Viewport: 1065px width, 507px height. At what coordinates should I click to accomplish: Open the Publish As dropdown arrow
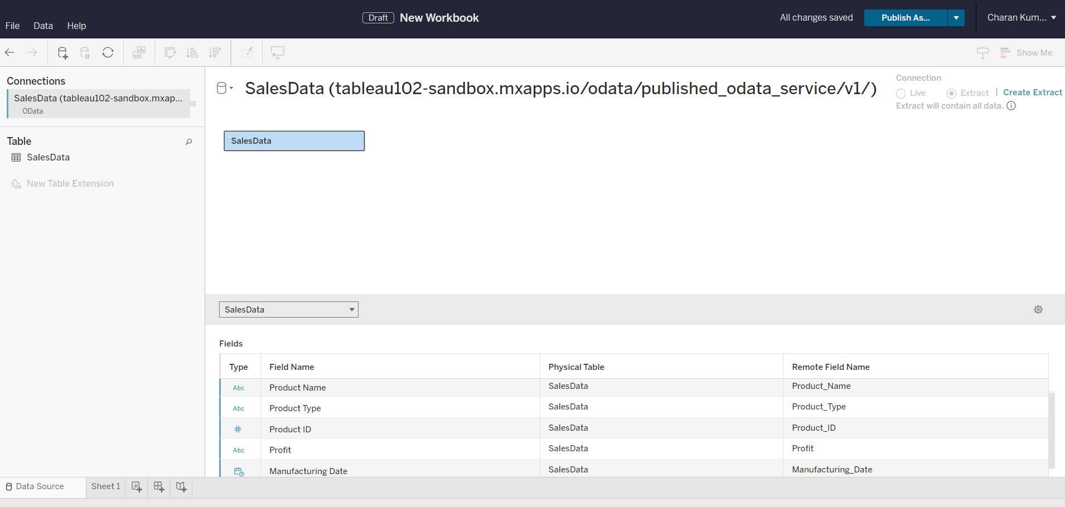coord(956,18)
